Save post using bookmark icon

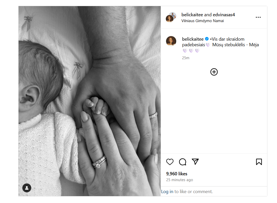click(x=259, y=162)
